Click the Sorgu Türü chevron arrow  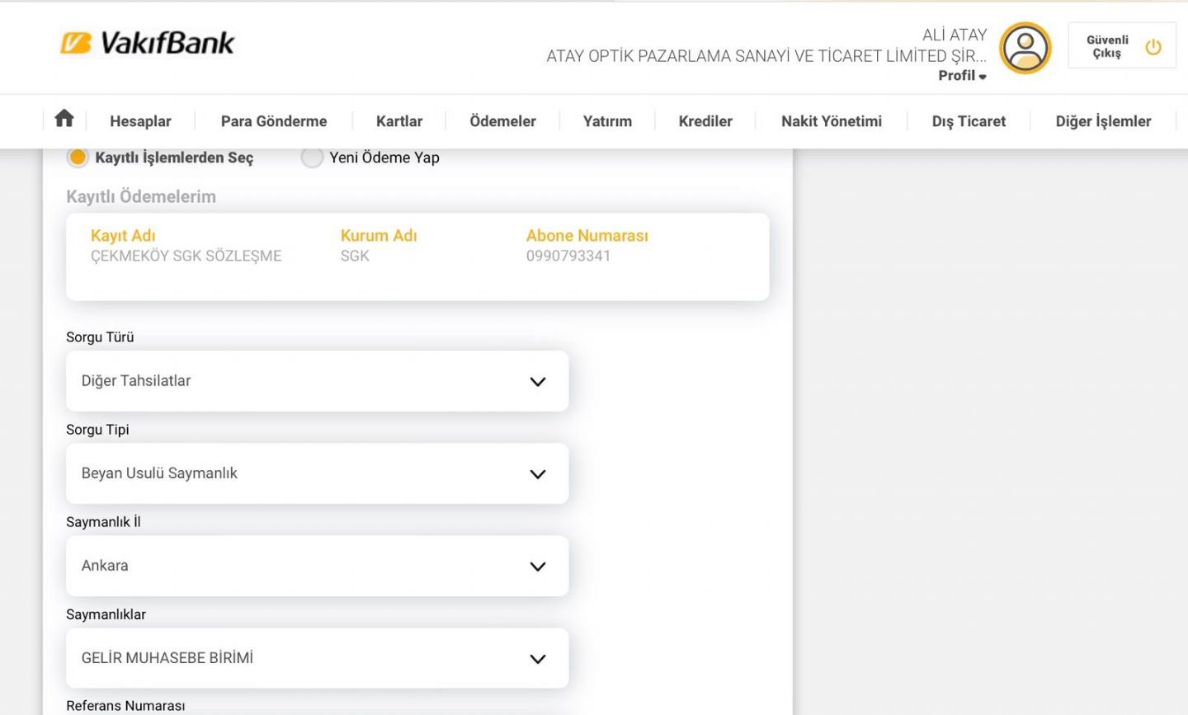click(x=538, y=382)
